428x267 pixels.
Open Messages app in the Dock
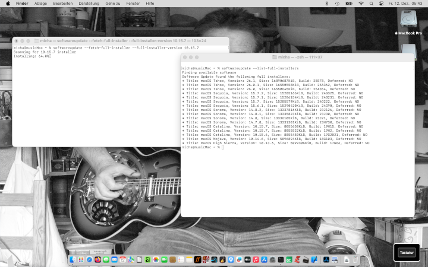[x=106, y=260]
